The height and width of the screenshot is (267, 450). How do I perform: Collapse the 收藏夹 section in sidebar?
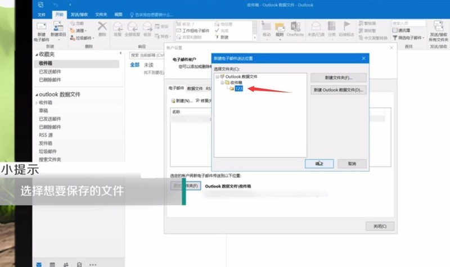(37, 55)
